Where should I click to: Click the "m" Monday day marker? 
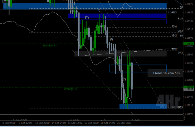pos(87,17)
